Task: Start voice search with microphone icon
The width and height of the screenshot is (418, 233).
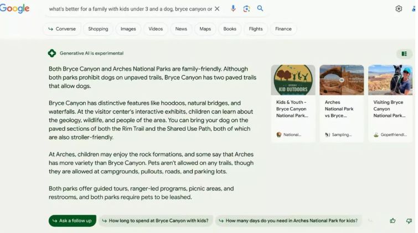Action: point(233,8)
